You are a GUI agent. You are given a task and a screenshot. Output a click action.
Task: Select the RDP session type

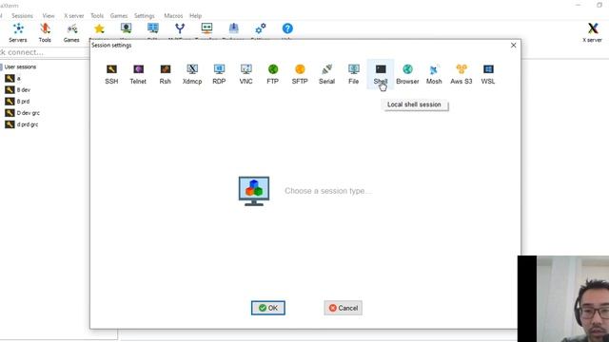[219, 74]
